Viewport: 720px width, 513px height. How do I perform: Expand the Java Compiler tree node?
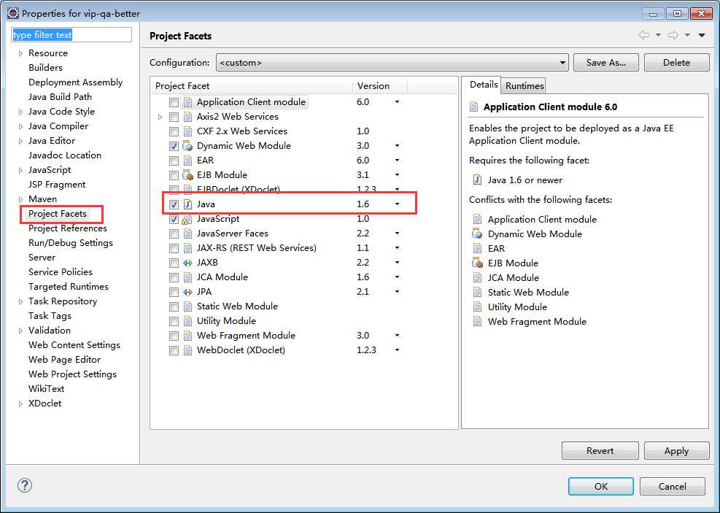[20, 127]
